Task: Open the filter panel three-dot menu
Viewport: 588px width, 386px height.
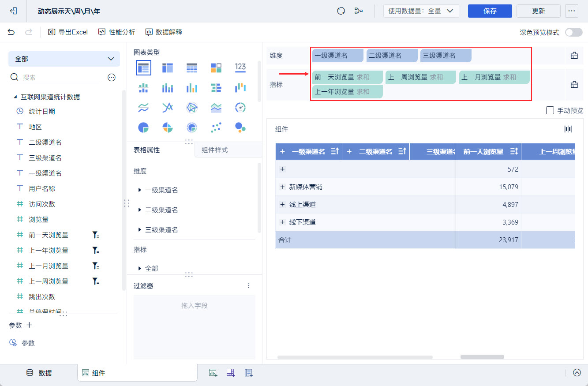Action: 249,286
